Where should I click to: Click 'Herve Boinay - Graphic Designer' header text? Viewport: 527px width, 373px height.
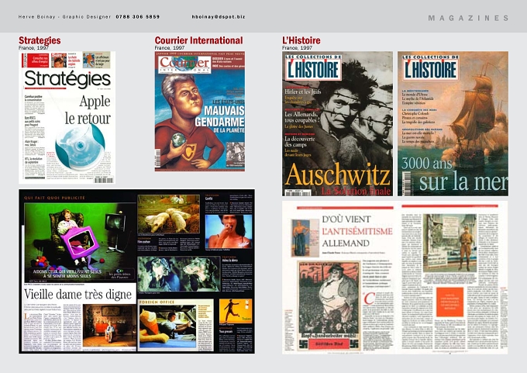tap(64, 16)
